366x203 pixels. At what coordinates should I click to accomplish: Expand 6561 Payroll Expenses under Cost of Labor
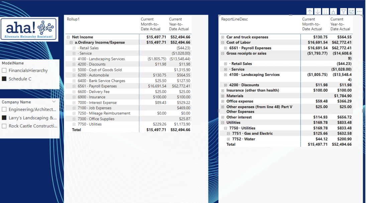pos(226,48)
